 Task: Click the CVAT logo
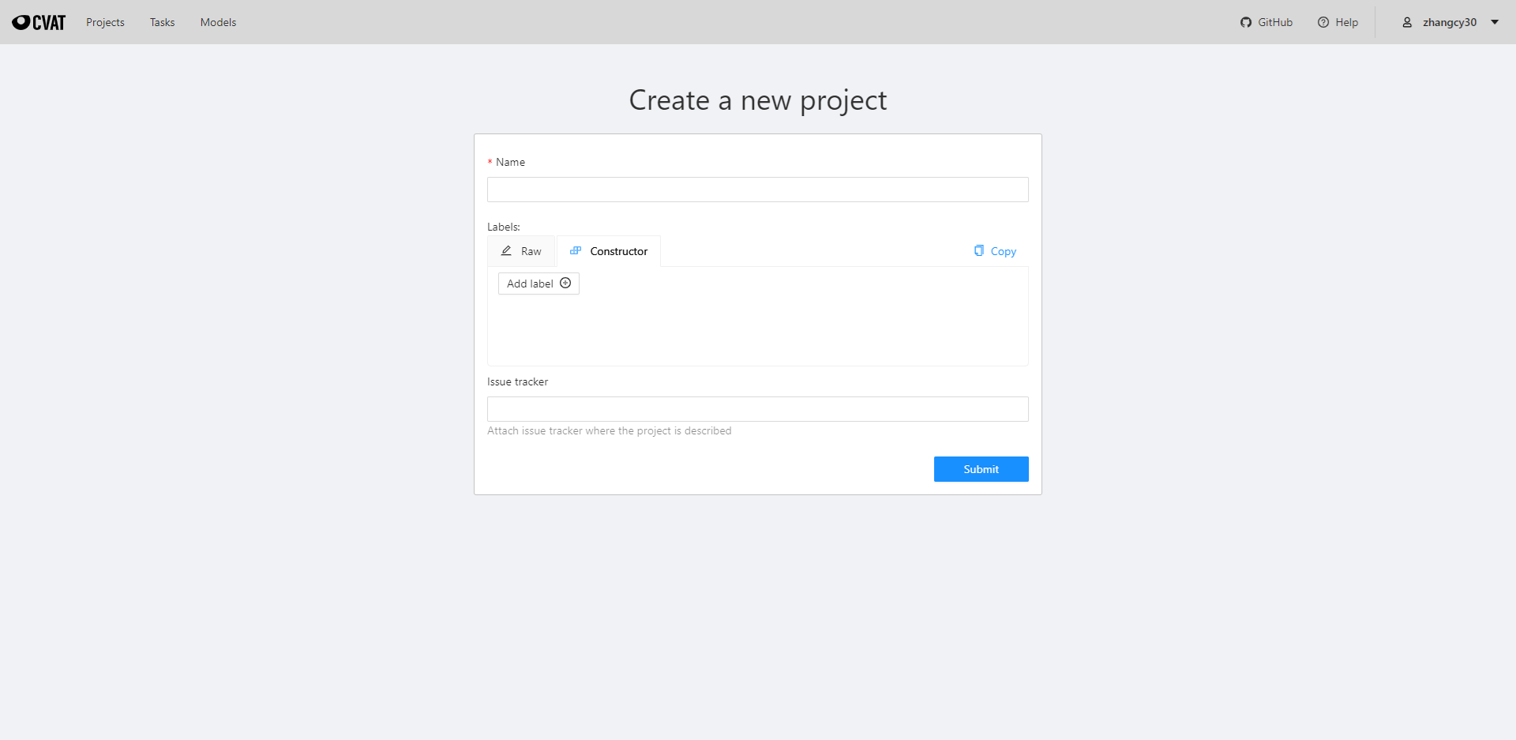click(39, 22)
